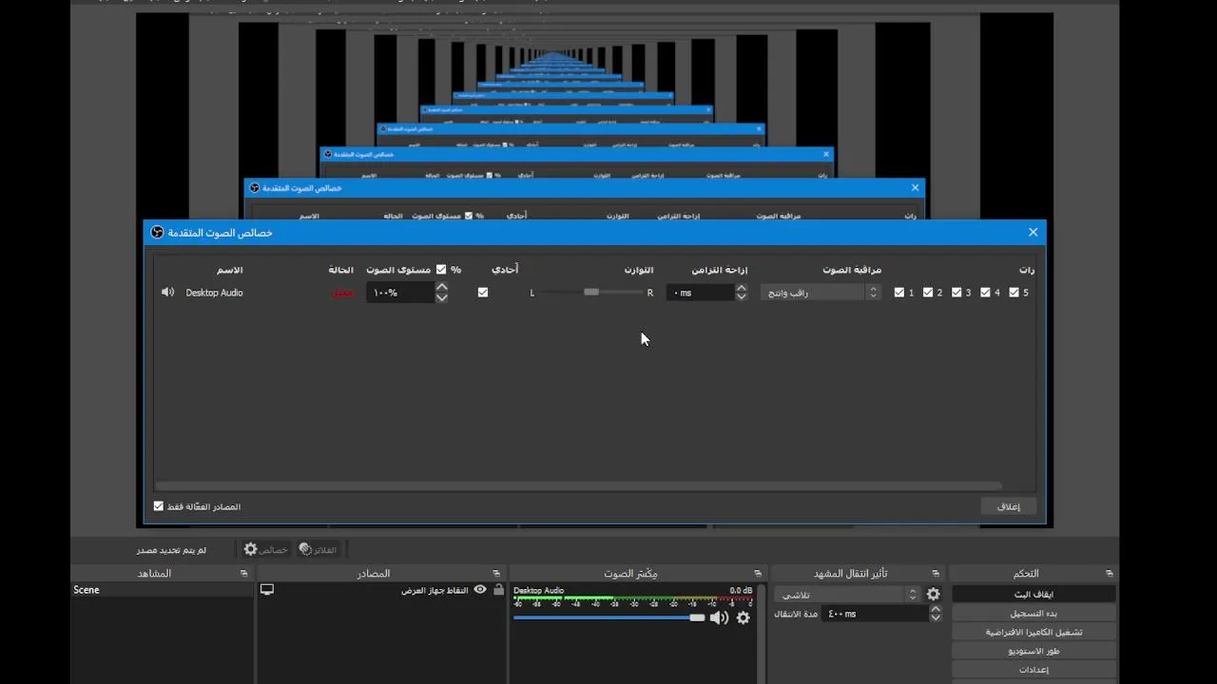The height and width of the screenshot is (684, 1217).
Task: Open Settings (إعدادات) from Controls dock
Action: click(1033, 670)
